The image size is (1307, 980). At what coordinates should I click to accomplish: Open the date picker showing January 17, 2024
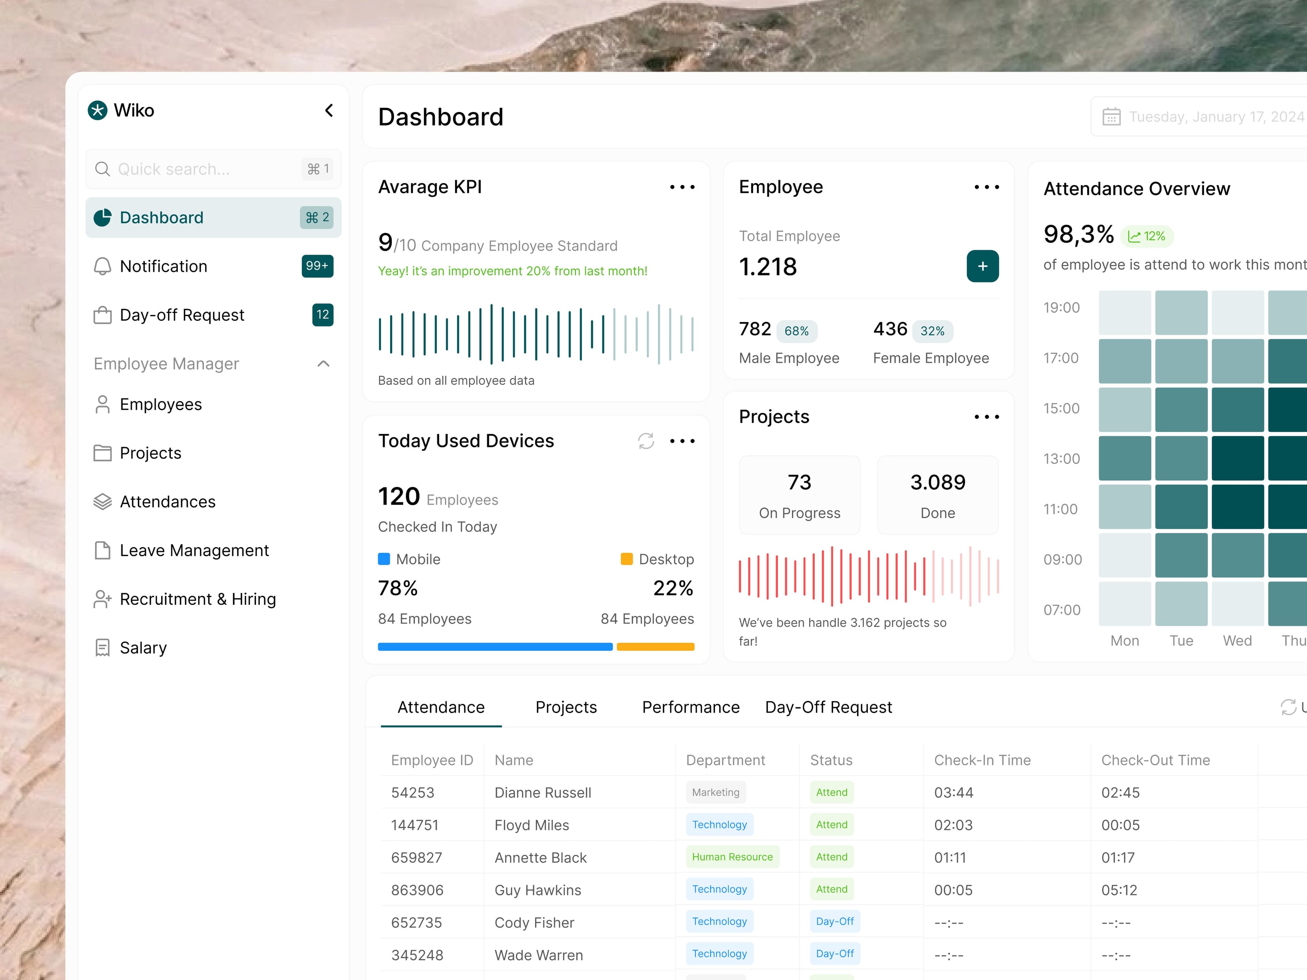1199,117
